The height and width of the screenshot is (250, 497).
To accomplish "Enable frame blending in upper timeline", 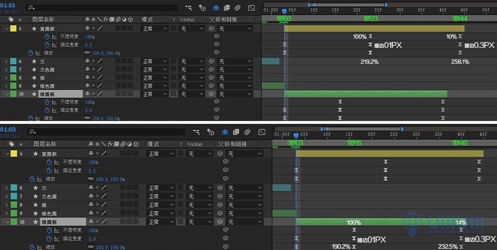I will (227, 8).
